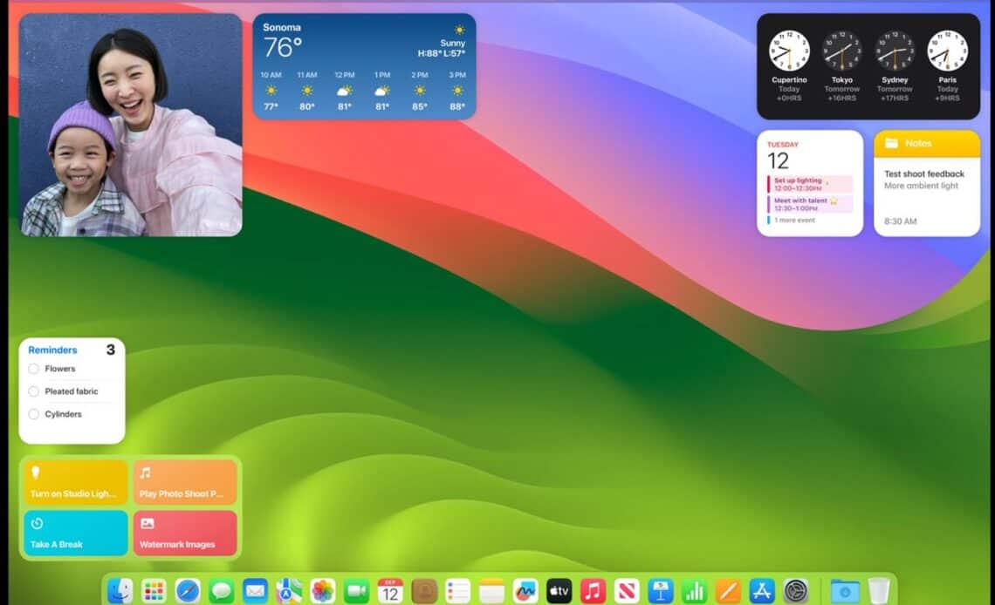
Task: Open the Freeform app in the dock
Action: point(525,590)
